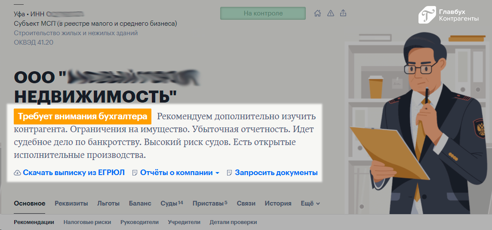Switch to the Реквизиты tab

71,203
